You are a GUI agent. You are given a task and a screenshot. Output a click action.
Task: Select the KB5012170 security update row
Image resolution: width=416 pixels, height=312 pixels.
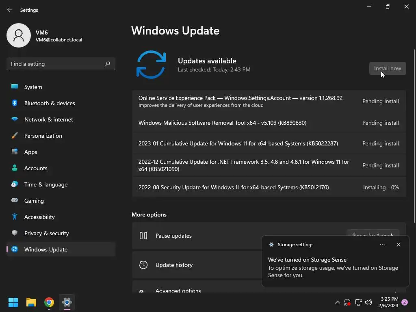[x=269, y=187]
